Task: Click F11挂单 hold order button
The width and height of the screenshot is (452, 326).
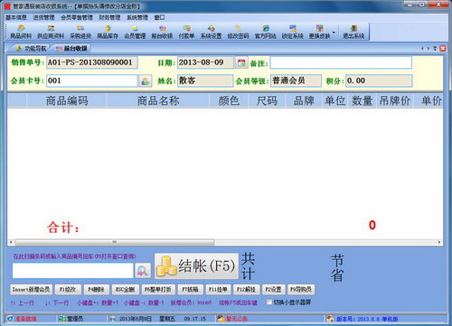Action: pos(218,290)
